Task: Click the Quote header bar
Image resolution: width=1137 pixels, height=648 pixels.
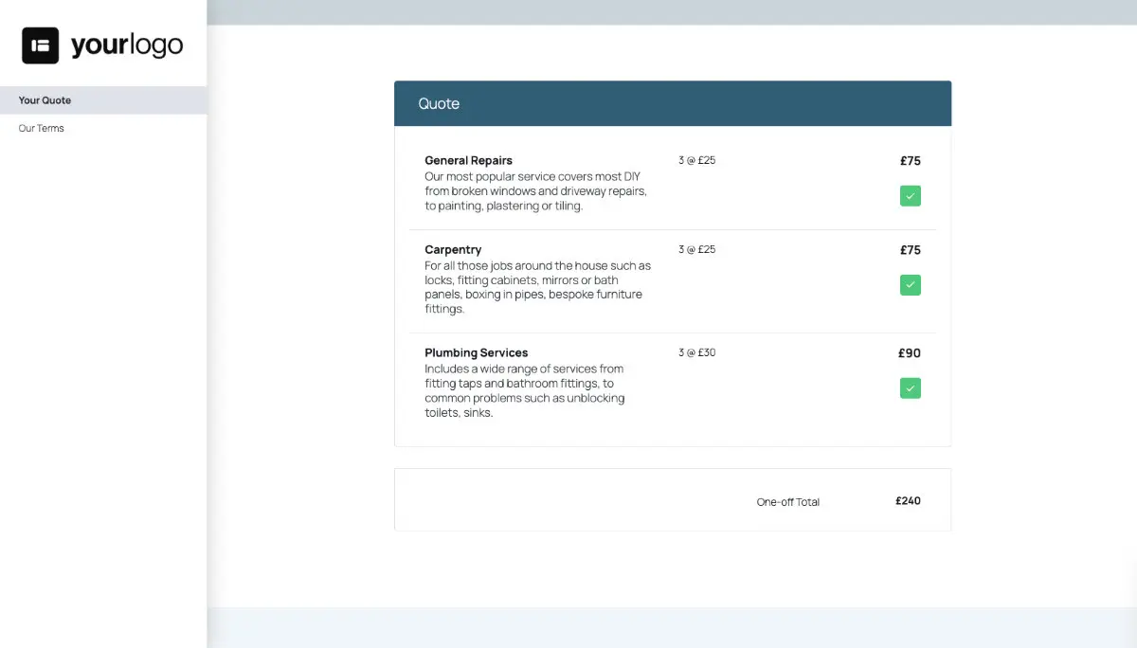Action: 672,103
